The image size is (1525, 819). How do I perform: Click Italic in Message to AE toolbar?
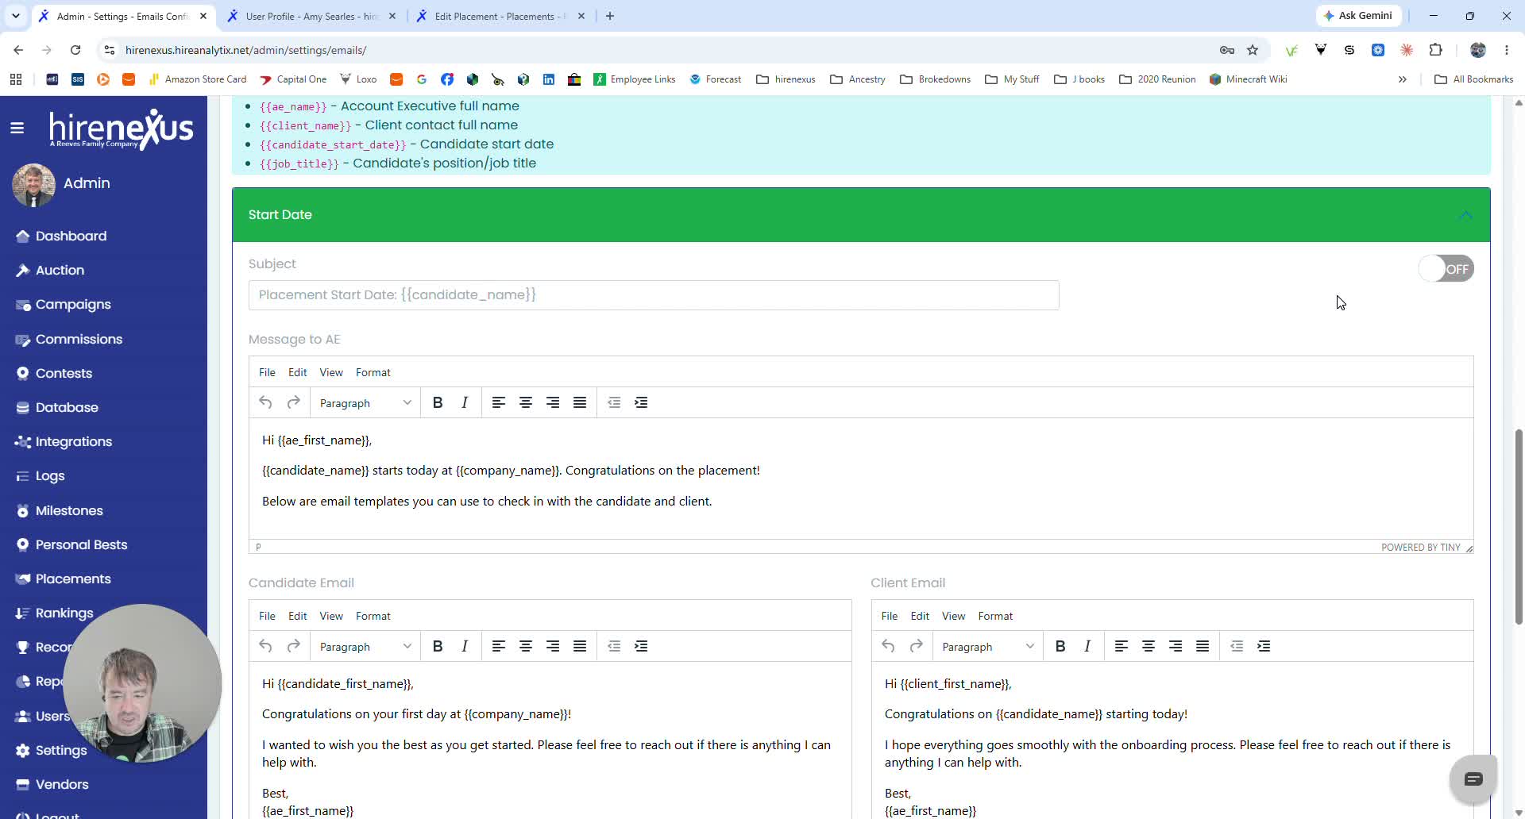[465, 403]
